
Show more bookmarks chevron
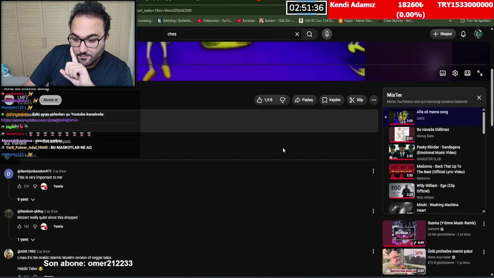[450, 21]
